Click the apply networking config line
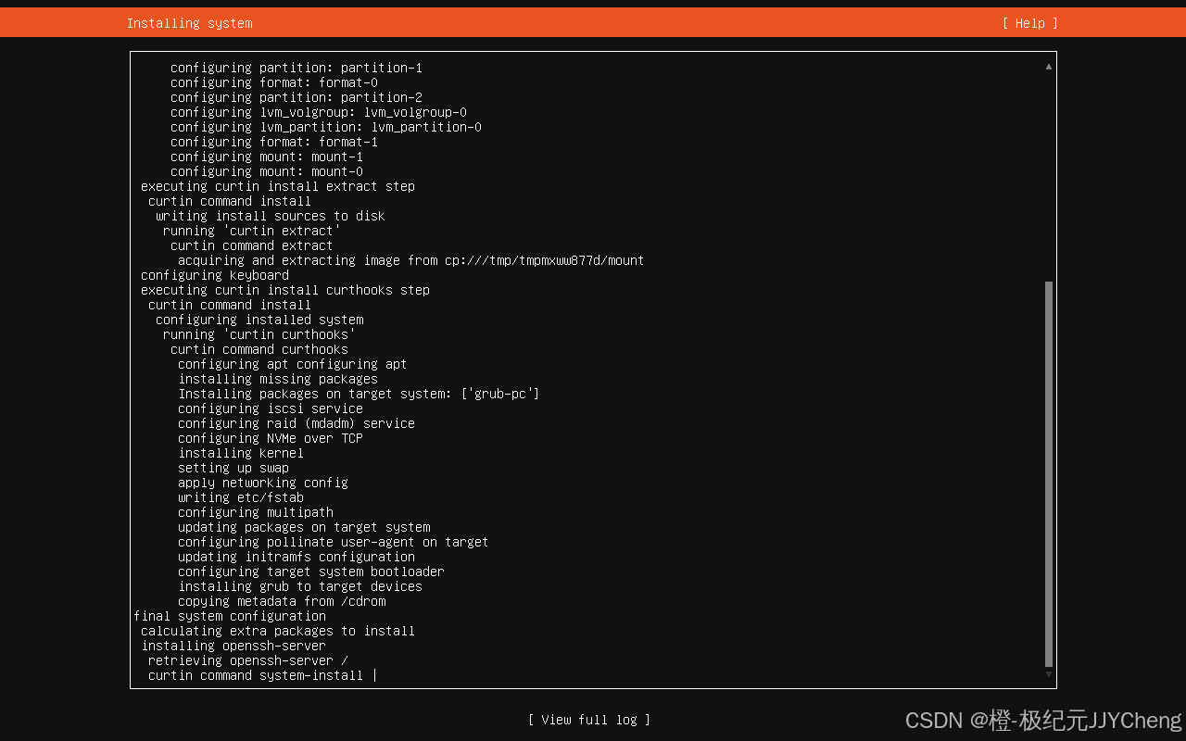Image resolution: width=1186 pixels, height=741 pixels. (263, 483)
